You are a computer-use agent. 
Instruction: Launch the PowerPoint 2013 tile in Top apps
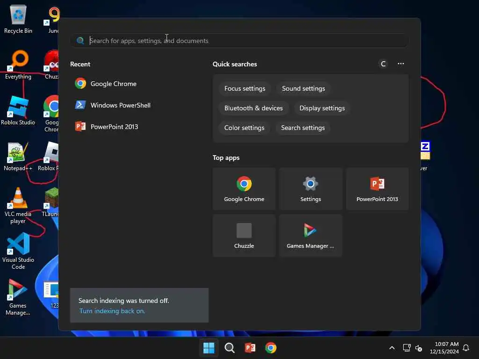(x=377, y=189)
